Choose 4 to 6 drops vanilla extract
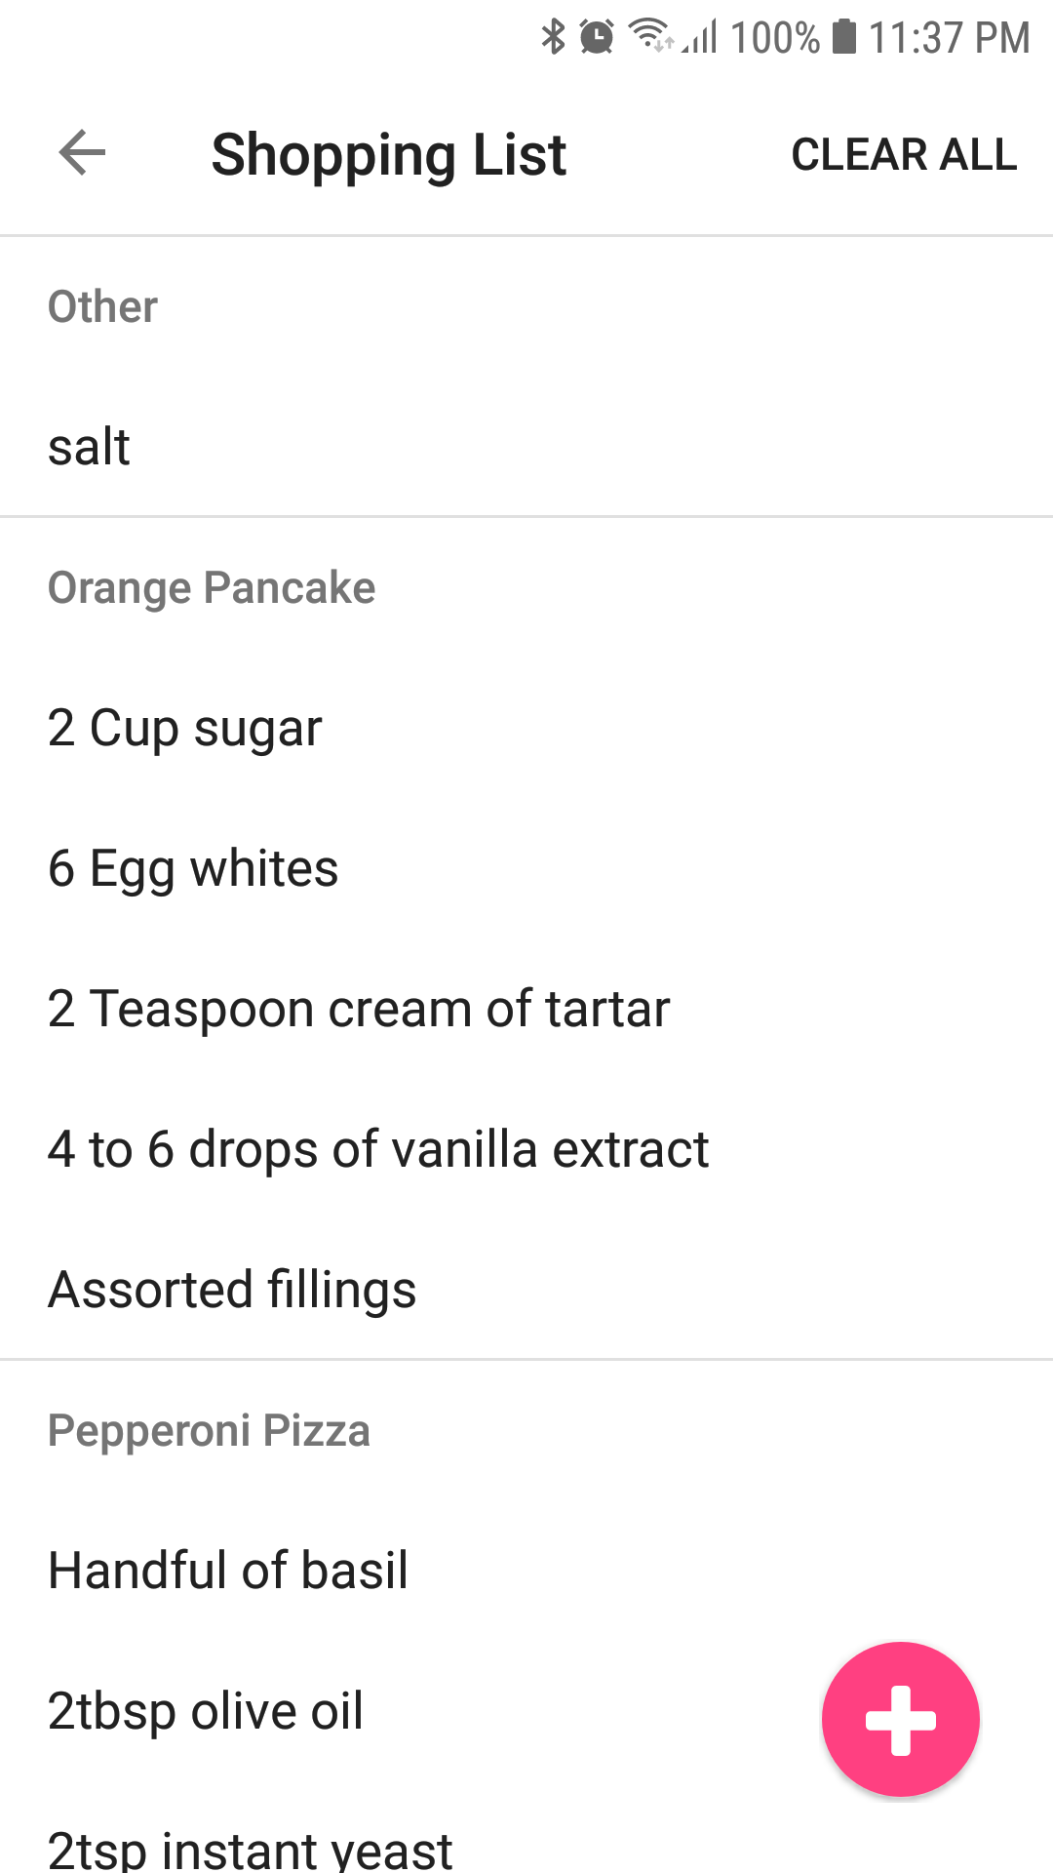The height and width of the screenshot is (1873, 1053). click(378, 1149)
